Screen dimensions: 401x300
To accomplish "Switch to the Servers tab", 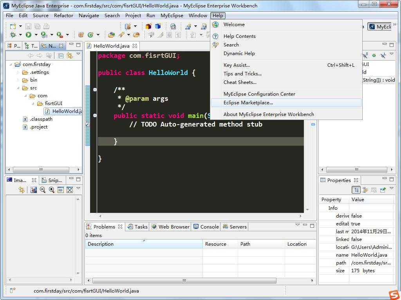I will [235, 227].
